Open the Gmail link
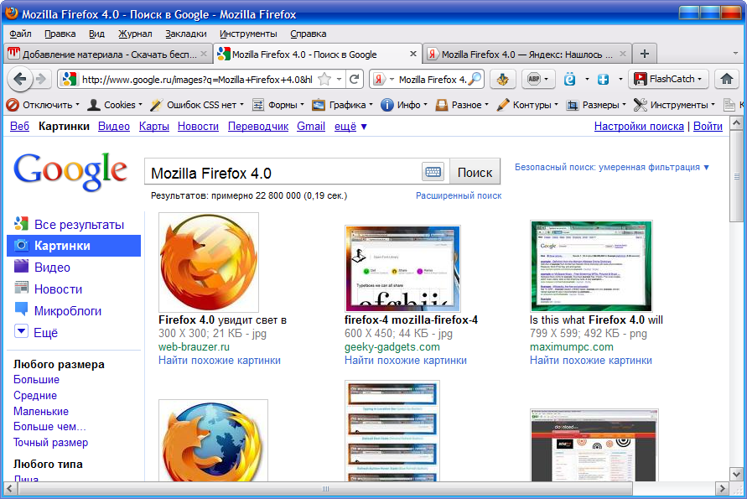Image resolution: width=747 pixels, height=499 pixels. click(310, 127)
